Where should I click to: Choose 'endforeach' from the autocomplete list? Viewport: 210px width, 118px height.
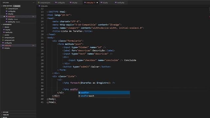(x=104, y=96)
